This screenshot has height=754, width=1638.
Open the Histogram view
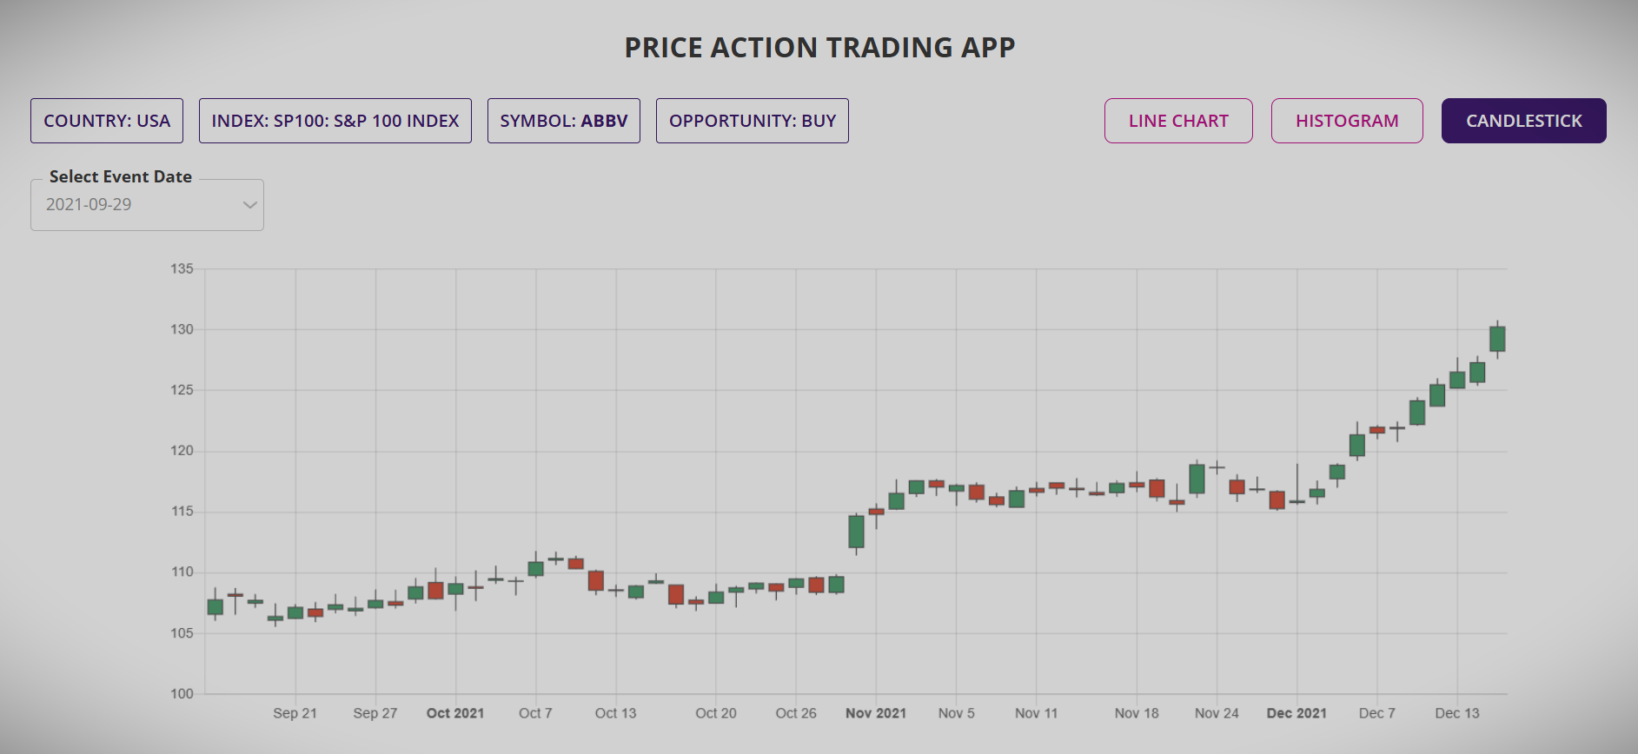(1346, 121)
